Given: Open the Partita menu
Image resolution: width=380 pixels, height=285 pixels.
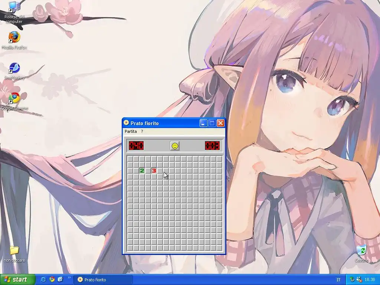Looking at the screenshot, I should [x=131, y=131].
